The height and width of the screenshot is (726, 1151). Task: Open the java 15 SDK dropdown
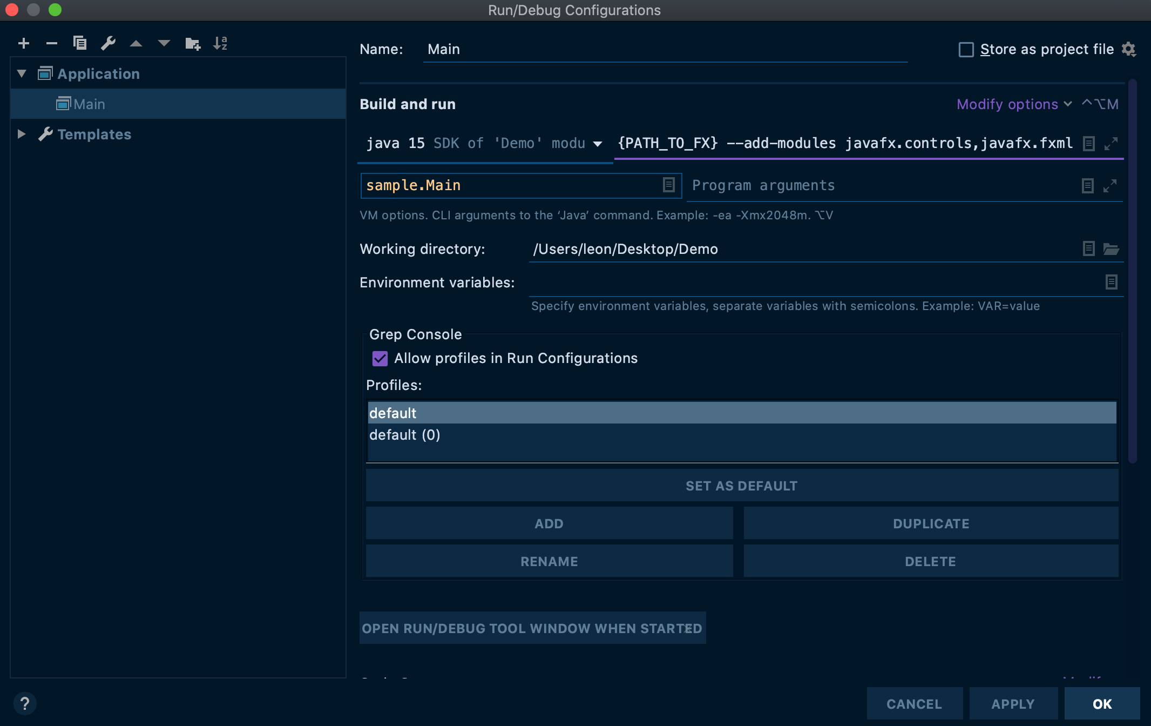pyautogui.click(x=598, y=144)
